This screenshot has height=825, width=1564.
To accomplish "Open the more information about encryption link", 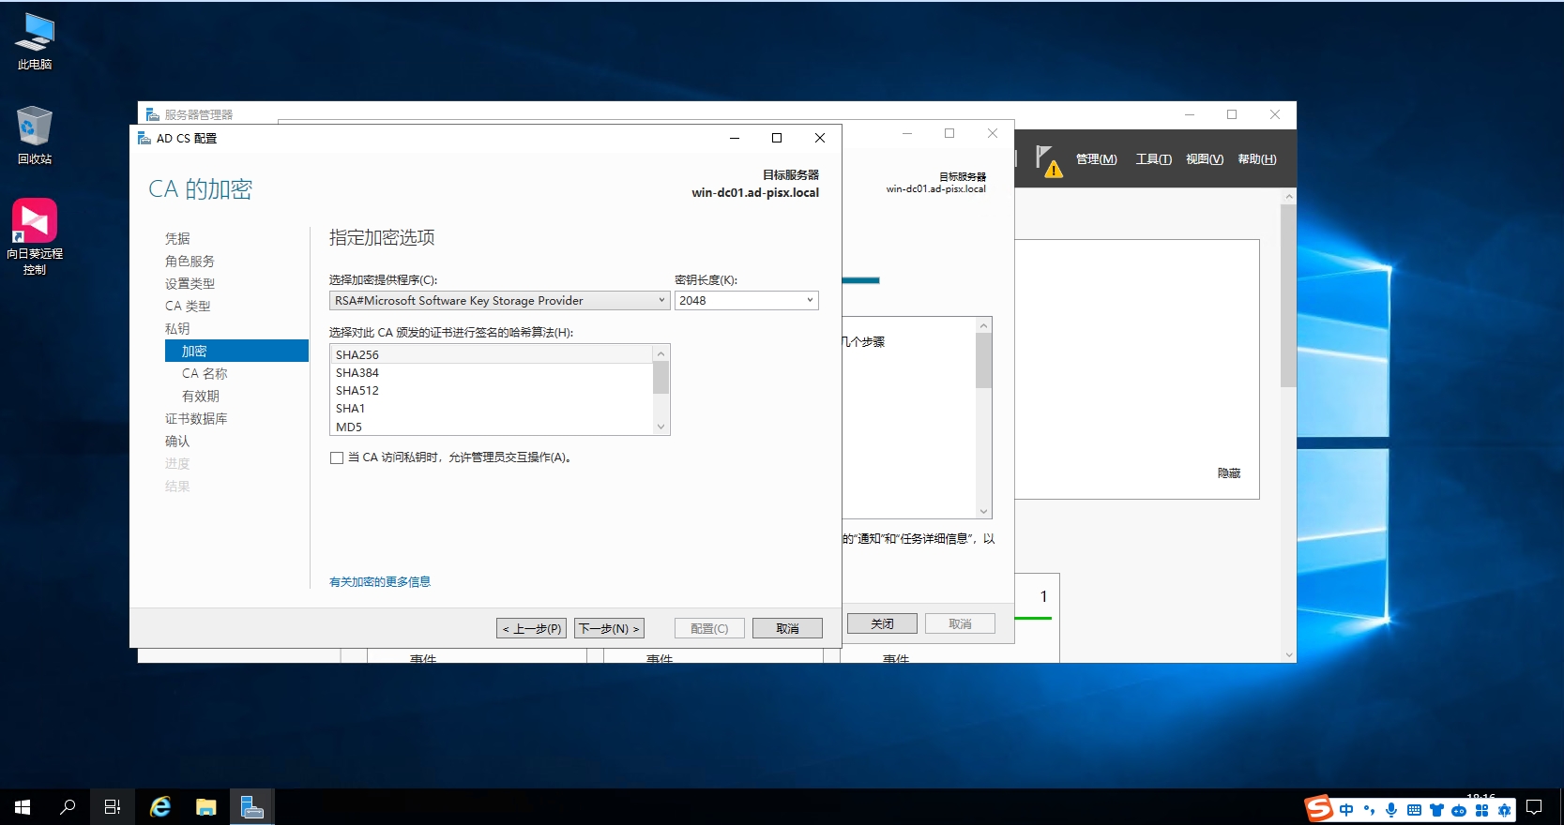I will [x=380, y=582].
